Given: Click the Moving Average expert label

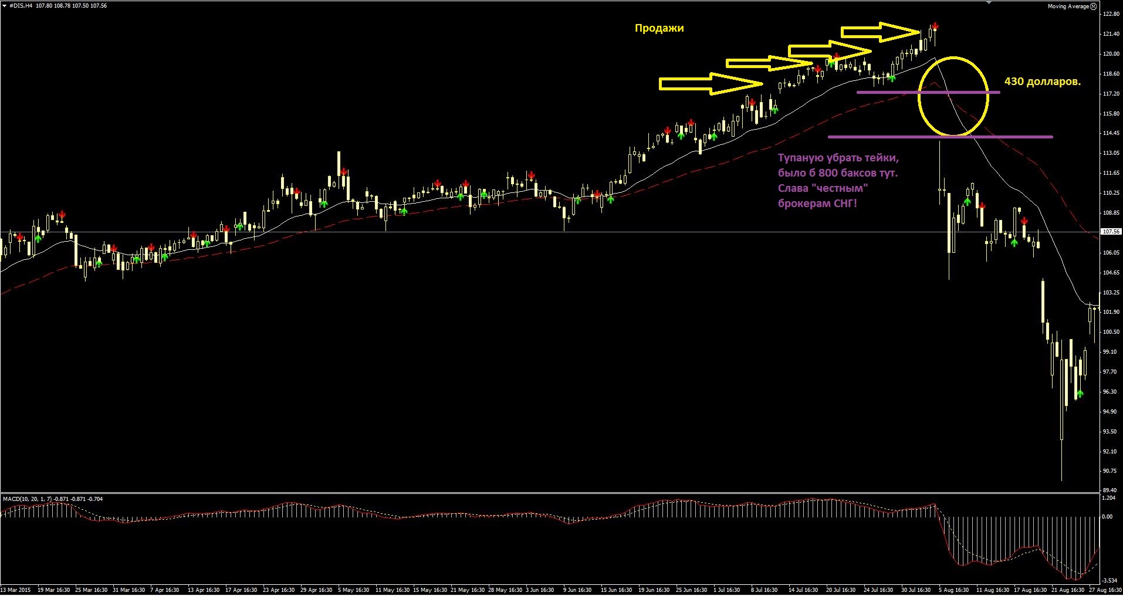Looking at the screenshot, I should [1068, 6].
